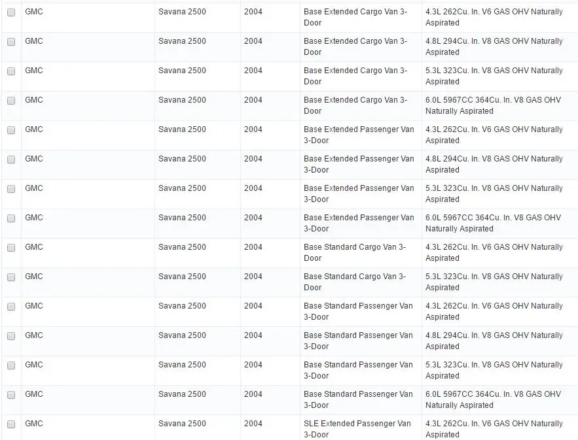578x440 pixels.
Task: Click 5.3L V8 engine in Base Extended Passenger row
Action: [494, 194]
